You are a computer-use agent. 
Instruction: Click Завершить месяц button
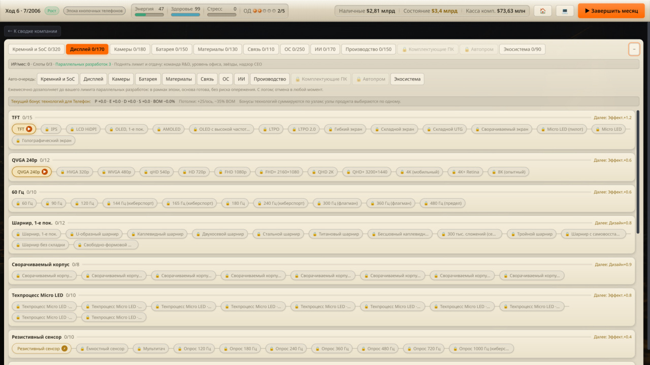(x=611, y=11)
